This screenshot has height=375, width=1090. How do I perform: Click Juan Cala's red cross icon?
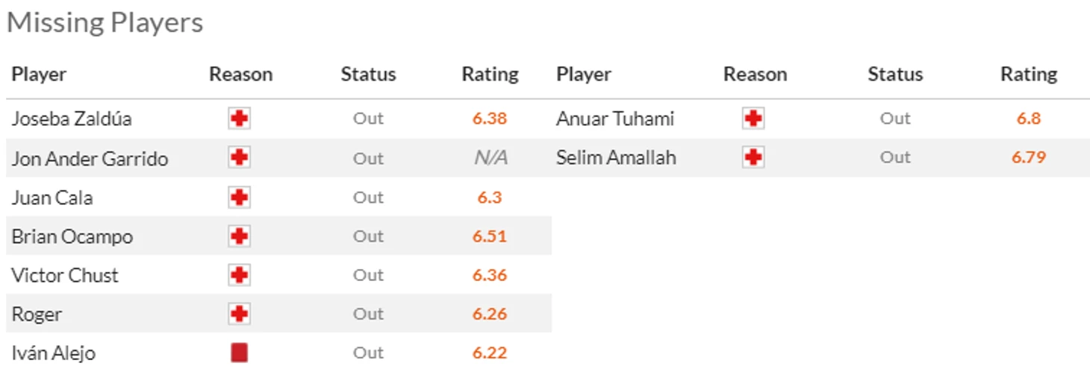(239, 198)
